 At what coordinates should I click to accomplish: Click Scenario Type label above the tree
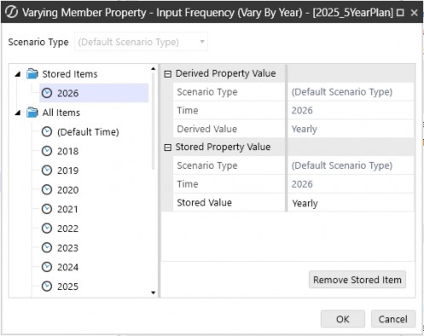coord(38,42)
